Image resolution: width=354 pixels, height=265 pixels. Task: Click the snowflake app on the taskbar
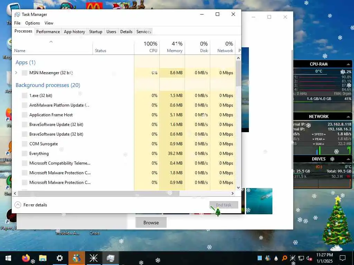click(x=93, y=258)
